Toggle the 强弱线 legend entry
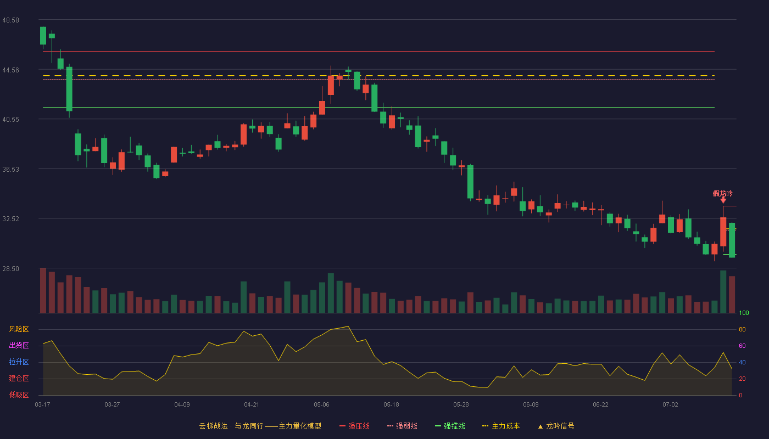 tap(402, 426)
